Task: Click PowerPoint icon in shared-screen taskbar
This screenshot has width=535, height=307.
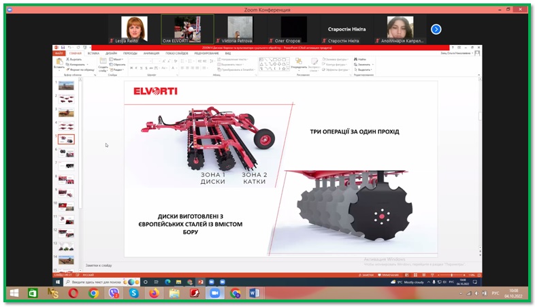Action: click(201, 282)
